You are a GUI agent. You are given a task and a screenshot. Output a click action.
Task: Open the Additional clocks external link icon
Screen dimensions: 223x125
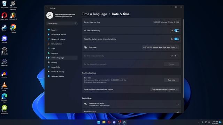coord(178,112)
